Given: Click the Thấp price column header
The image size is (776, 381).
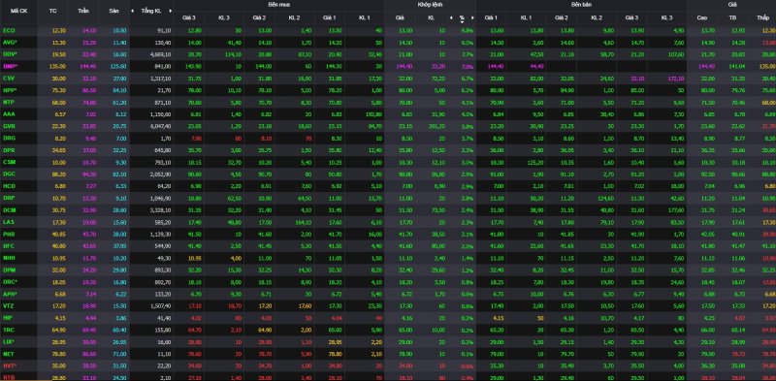Looking at the screenshot, I should click(x=762, y=17).
